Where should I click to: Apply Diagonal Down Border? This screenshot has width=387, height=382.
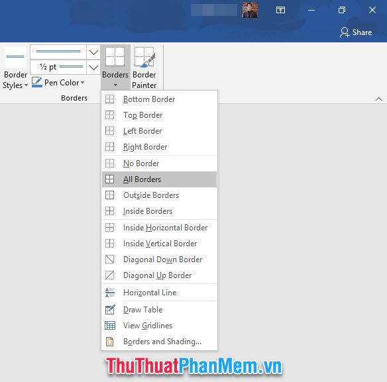160,259
